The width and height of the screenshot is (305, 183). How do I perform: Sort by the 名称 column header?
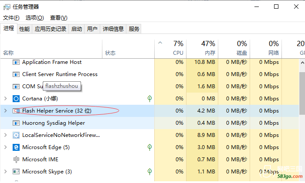51,49
